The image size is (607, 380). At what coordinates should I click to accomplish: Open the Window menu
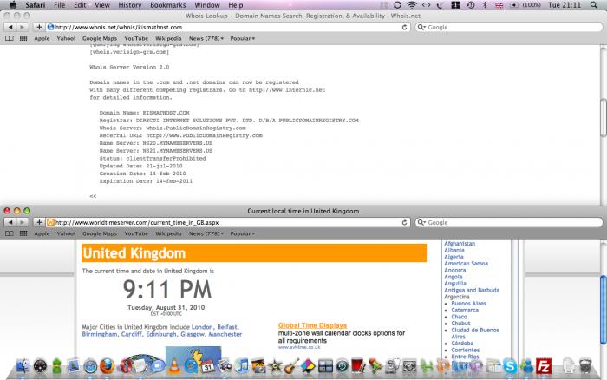pyautogui.click(x=207, y=5)
